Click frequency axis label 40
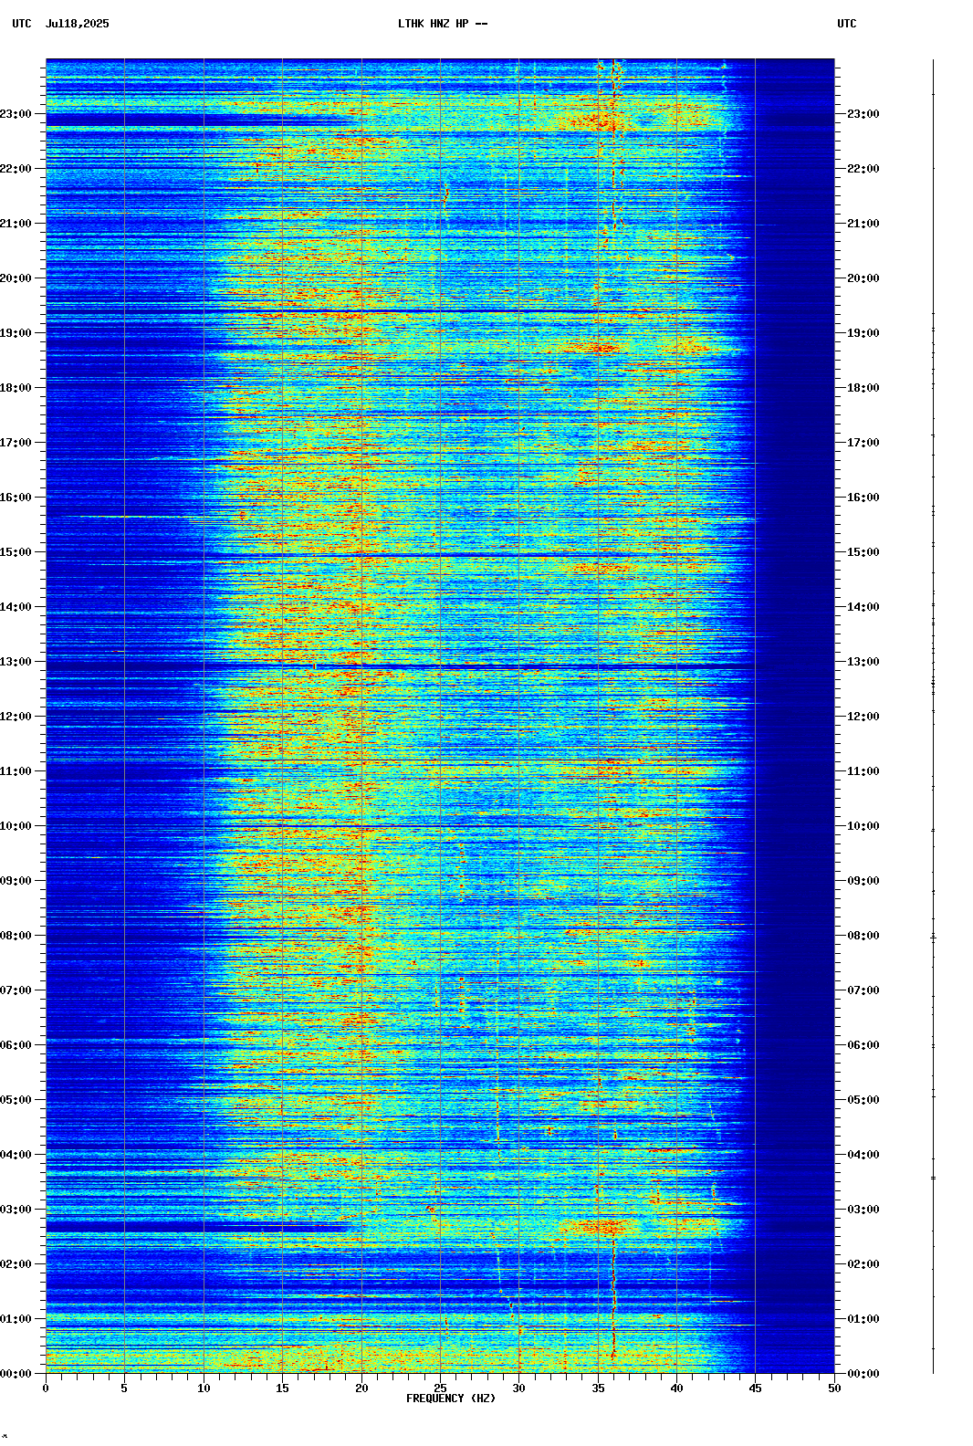Screen dimensions: 973x1446 [676, 1388]
